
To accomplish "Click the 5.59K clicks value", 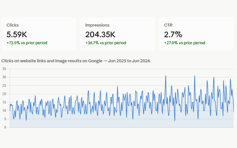I will coord(17,34).
